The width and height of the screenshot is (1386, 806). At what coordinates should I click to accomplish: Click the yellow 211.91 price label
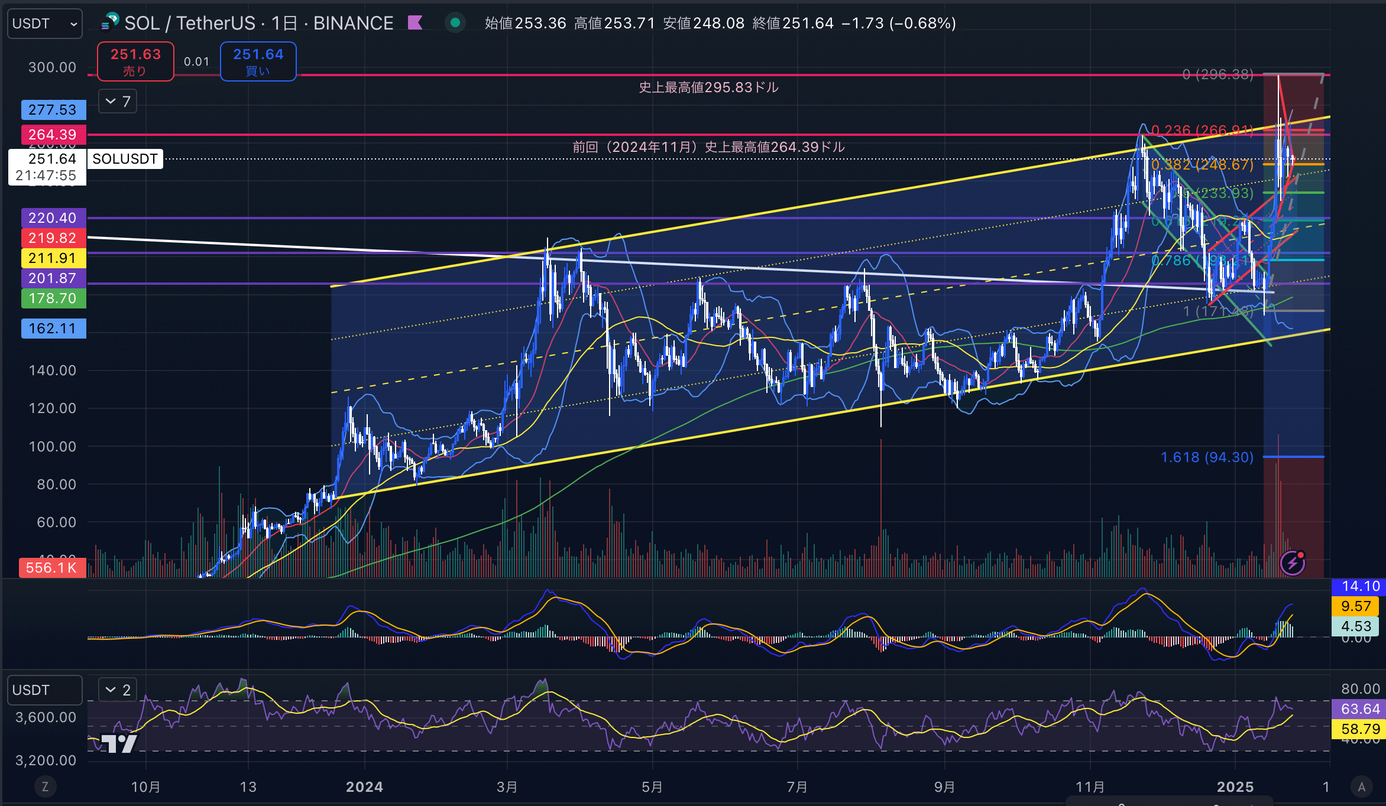tap(53, 258)
